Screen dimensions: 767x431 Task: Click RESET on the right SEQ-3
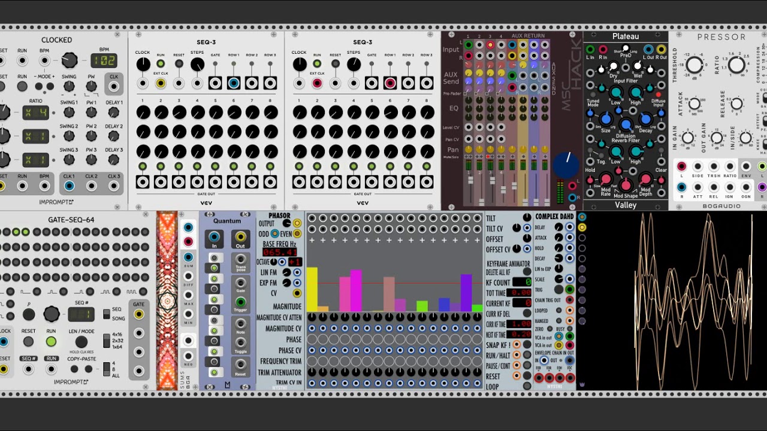click(336, 63)
